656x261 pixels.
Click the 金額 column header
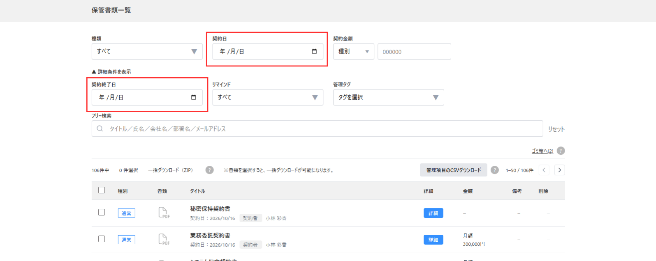(468, 191)
